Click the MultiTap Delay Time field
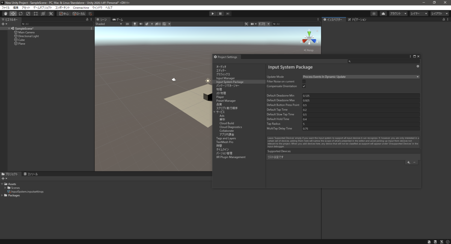Image resolution: width=451 pixels, height=244 pixels. (x=361, y=129)
